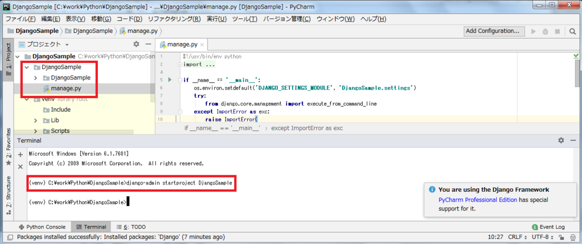Image resolution: width=582 pixels, height=244 pixels.
Task: Open the 編集(E) menu
Action: [x=51, y=19]
